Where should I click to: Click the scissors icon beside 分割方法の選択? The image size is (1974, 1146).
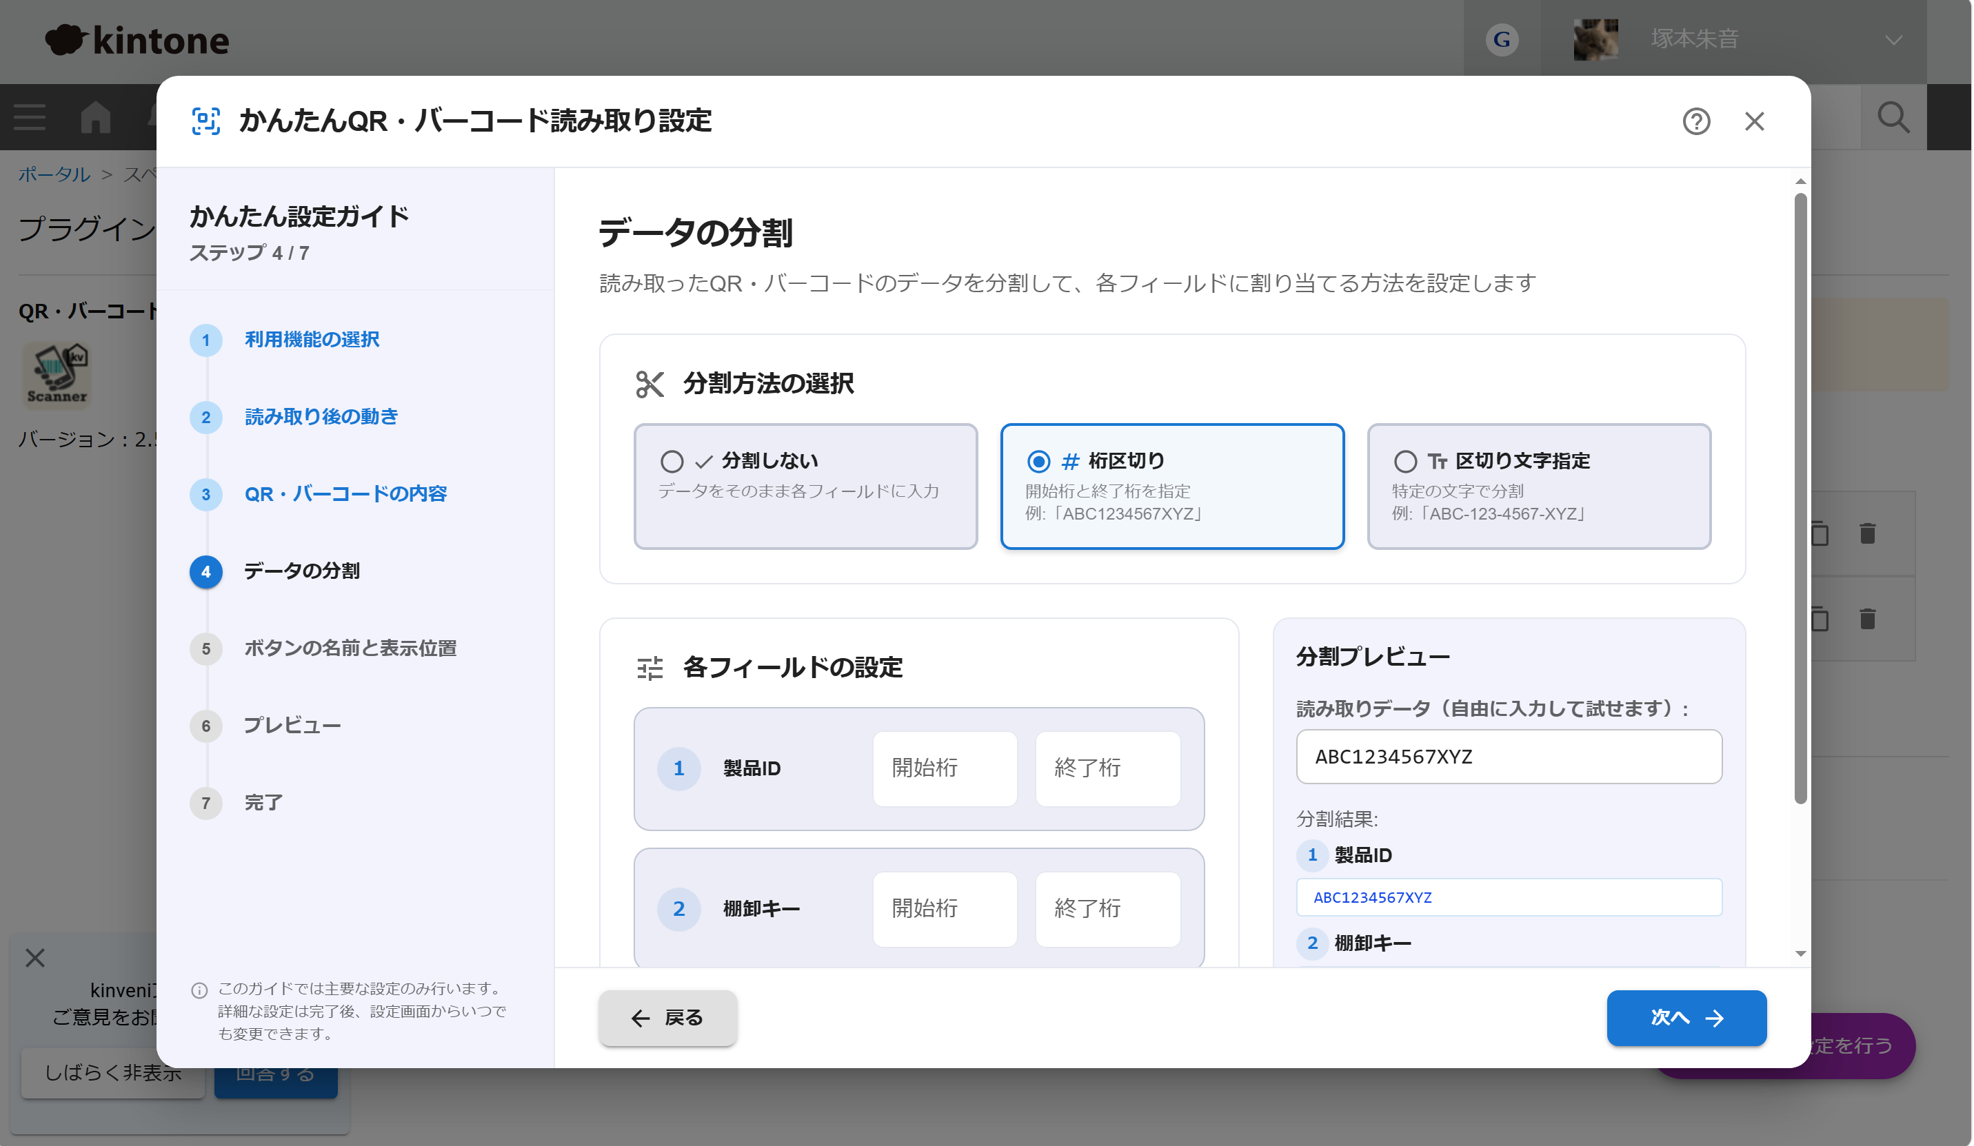tap(649, 384)
